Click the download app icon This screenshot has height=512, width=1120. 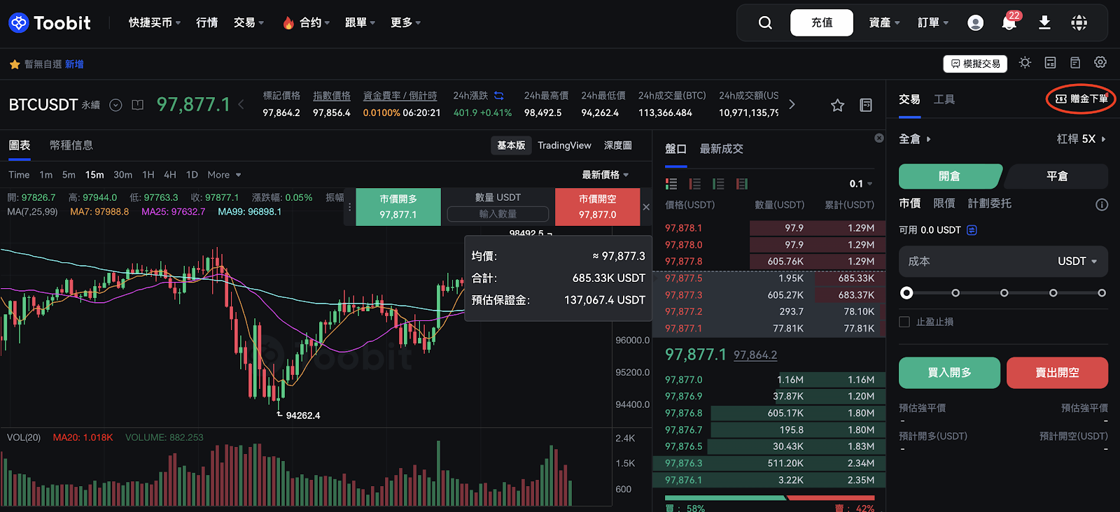tap(1044, 23)
